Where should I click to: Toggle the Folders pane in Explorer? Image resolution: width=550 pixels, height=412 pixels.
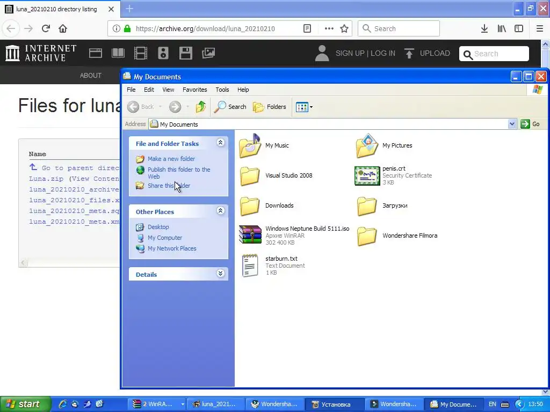(270, 107)
